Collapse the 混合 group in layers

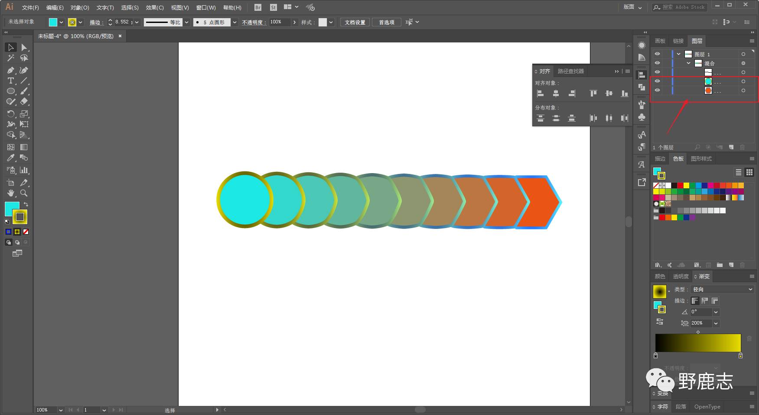(688, 63)
